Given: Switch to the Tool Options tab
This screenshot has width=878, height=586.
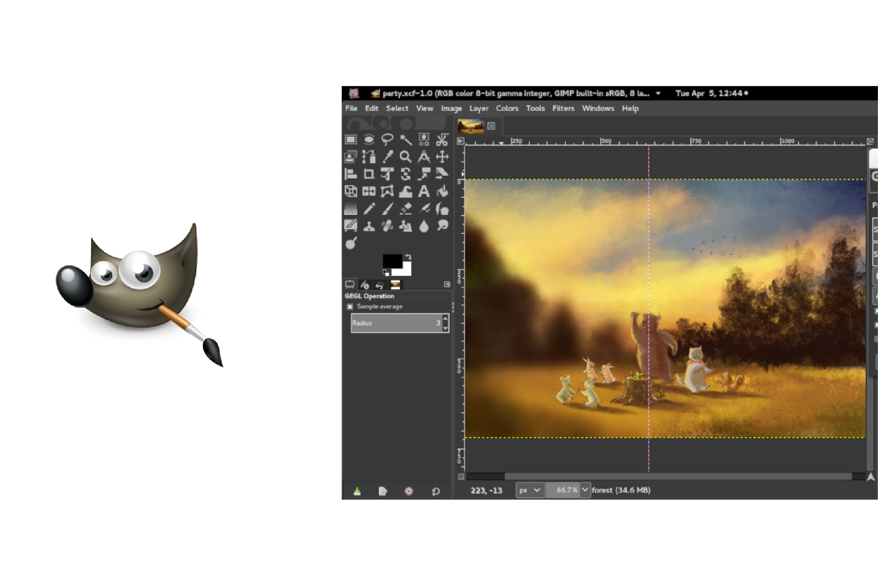Looking at the screenshot, I should (x=350, y=285).
